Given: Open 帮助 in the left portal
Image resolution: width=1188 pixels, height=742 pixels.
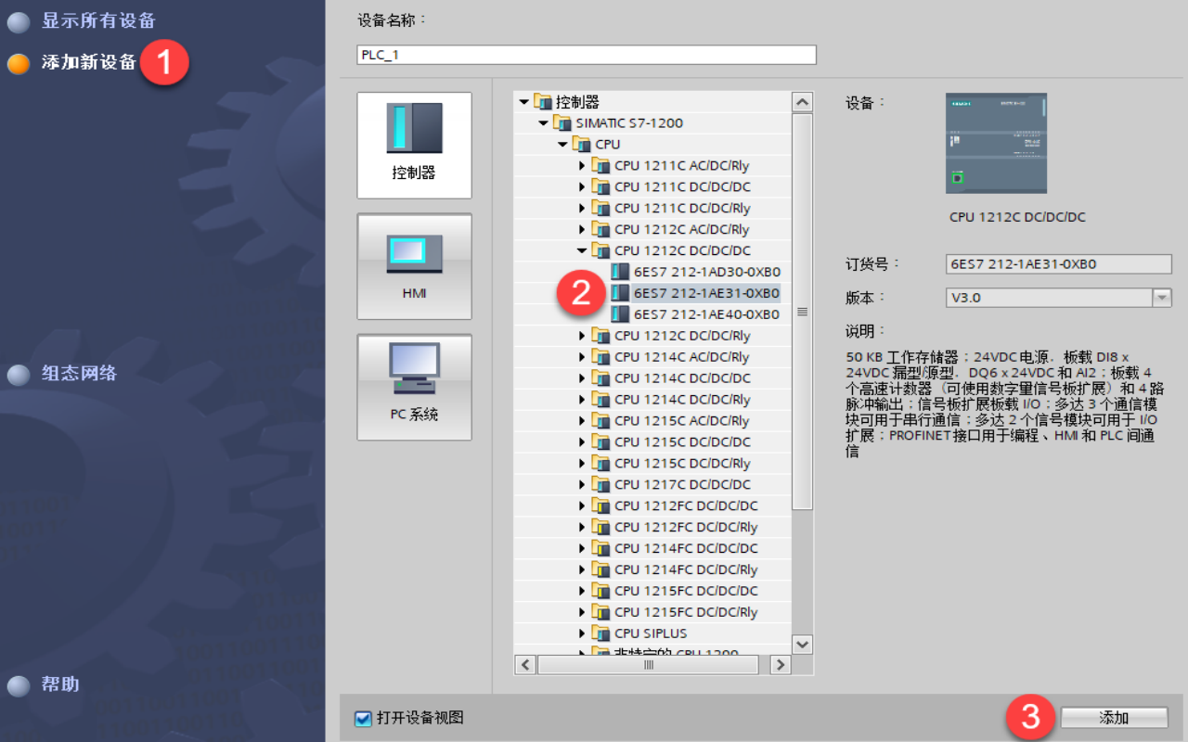Looking at the screenshot, I should click(60, 685).
